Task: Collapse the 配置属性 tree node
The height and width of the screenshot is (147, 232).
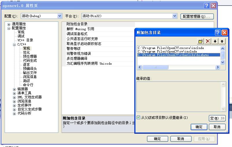Action: point(9,28)
